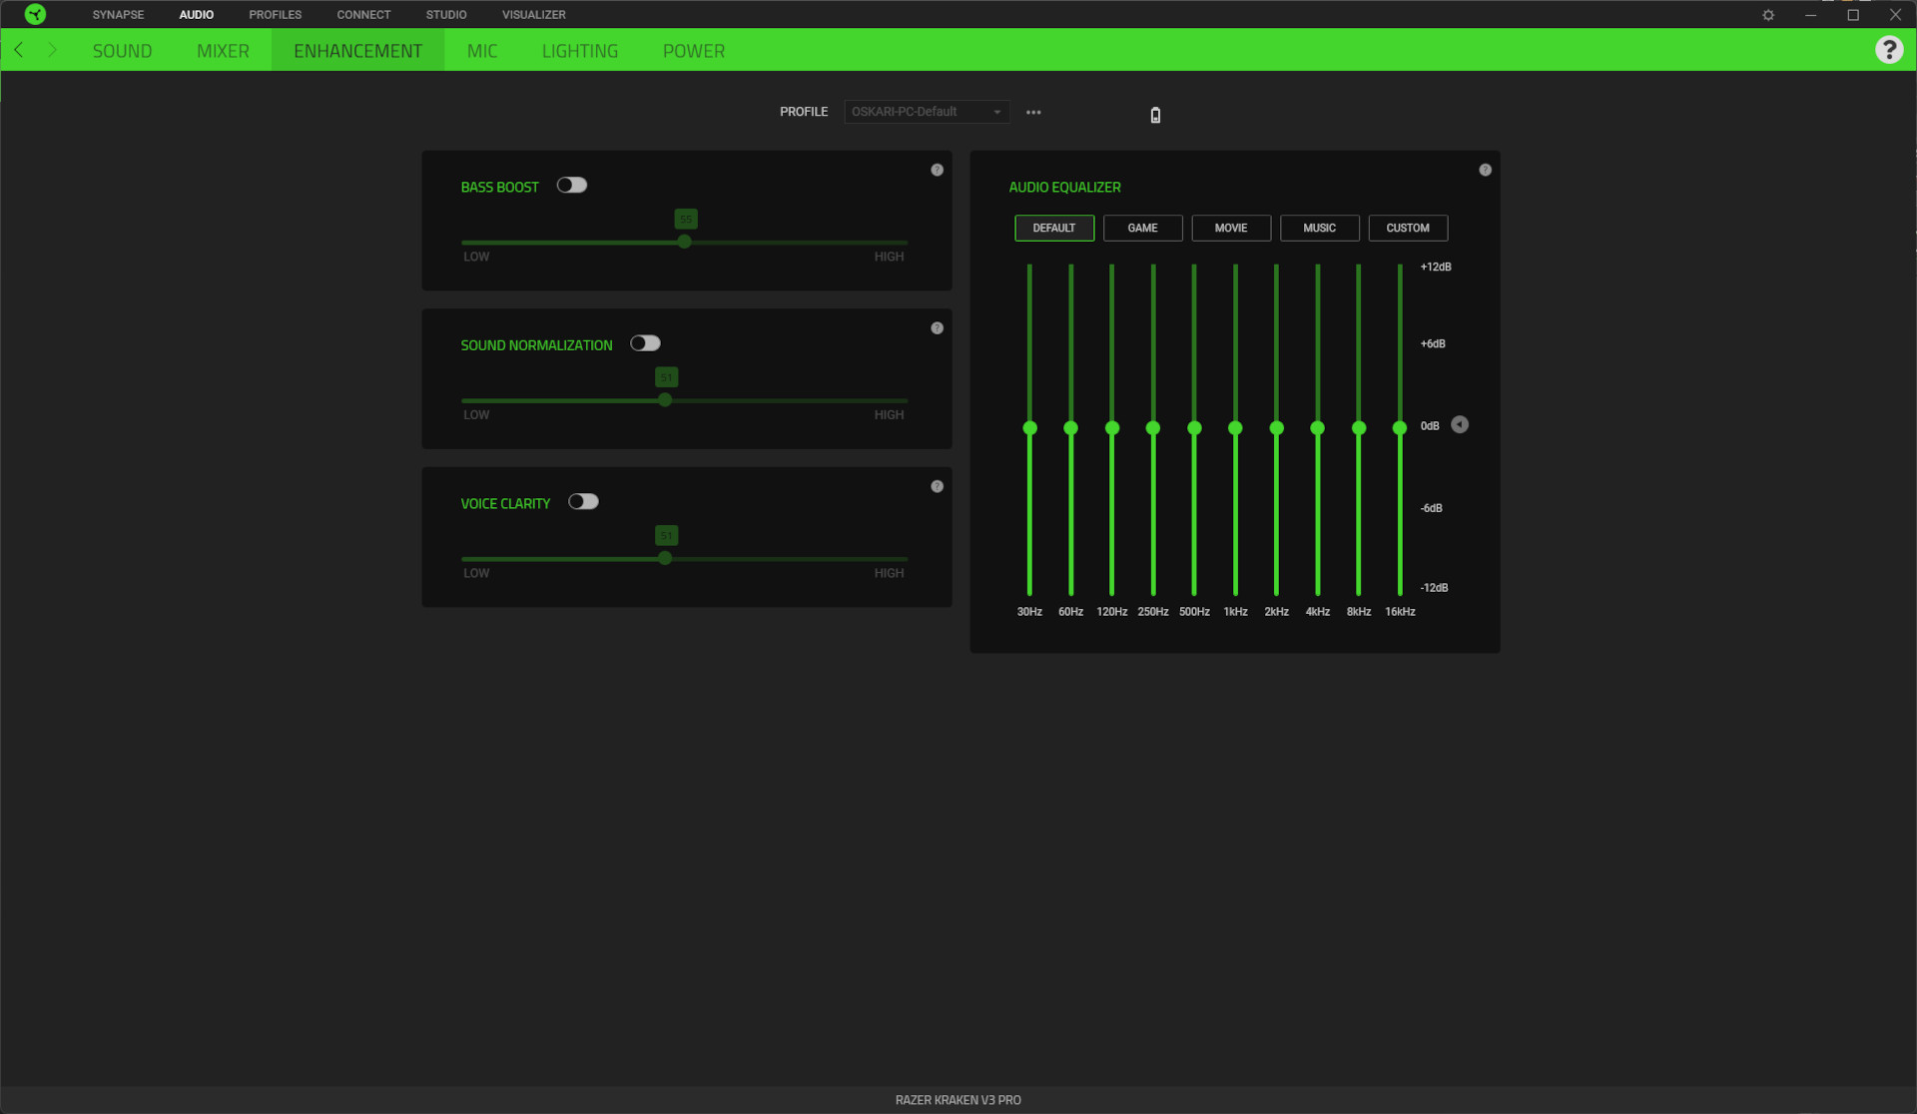Open the PROFILES top menu
The width and height of the screenshot is (1917, 1114).
275,15
